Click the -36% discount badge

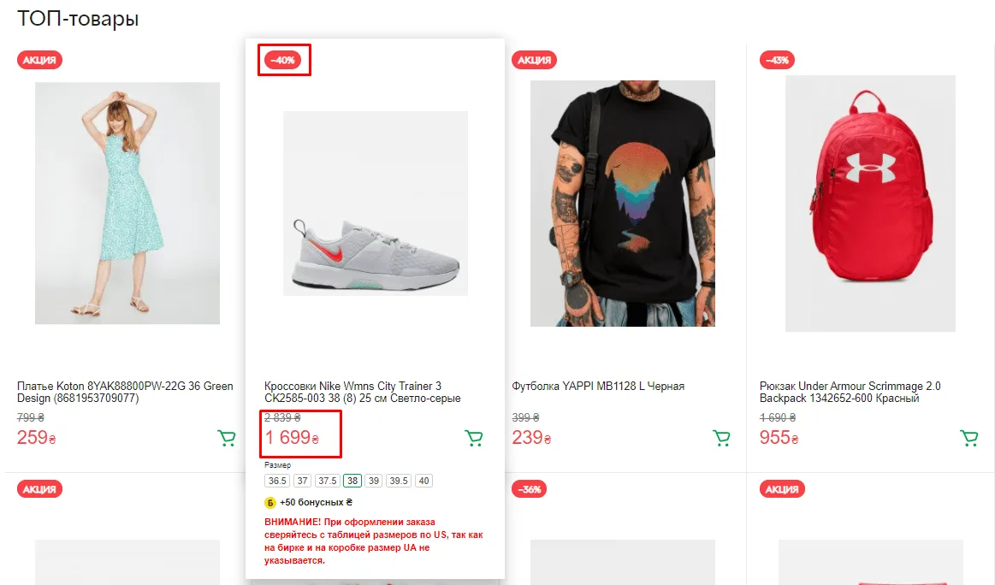click(x=530, y=489)
